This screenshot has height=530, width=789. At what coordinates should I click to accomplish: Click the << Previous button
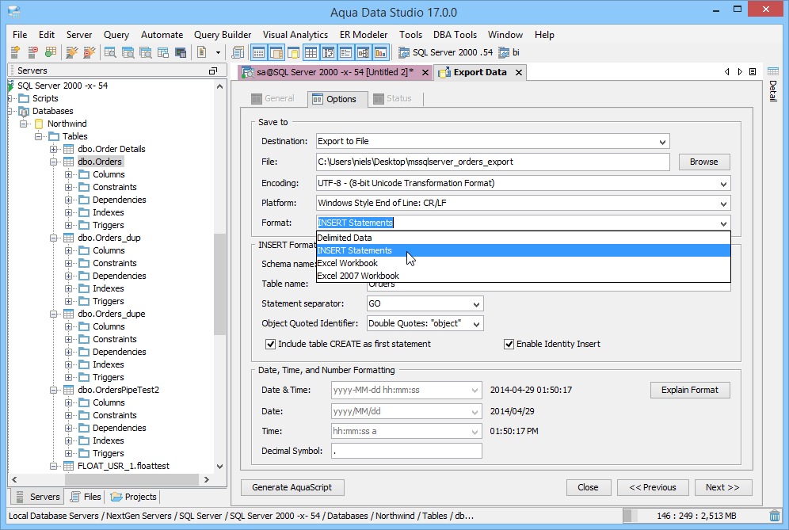(653, 487)
